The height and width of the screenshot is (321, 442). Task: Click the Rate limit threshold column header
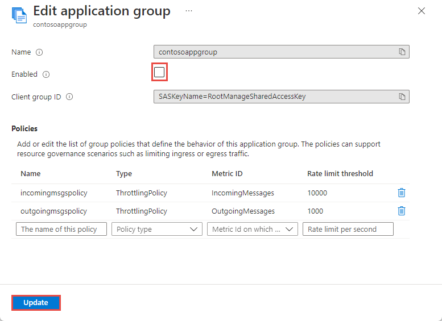[x=340, y=173]
